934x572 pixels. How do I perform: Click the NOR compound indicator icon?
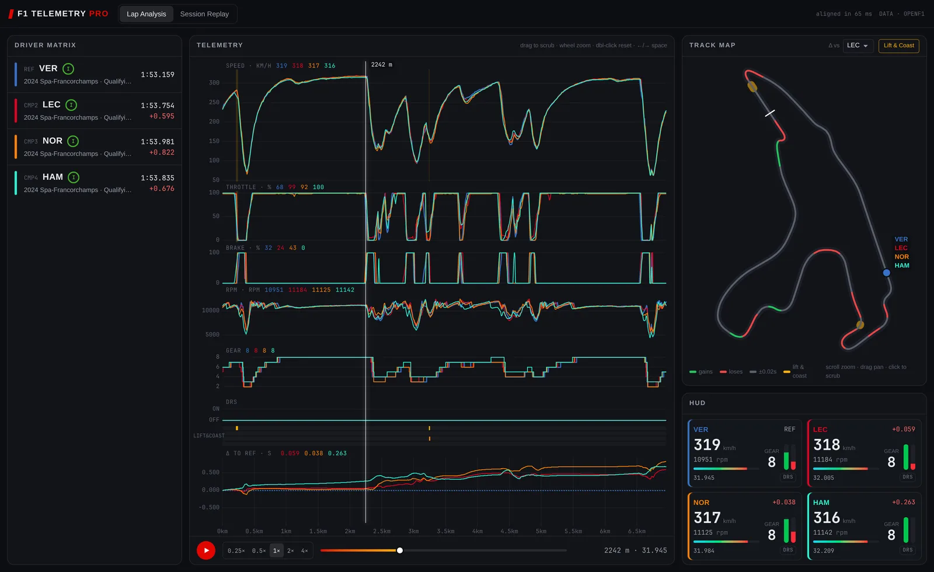coord(73,141)
